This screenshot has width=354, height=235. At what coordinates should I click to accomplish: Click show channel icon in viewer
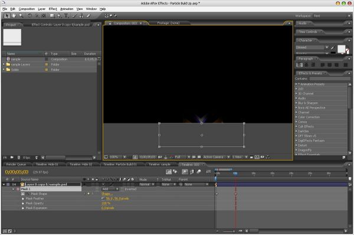171,157
